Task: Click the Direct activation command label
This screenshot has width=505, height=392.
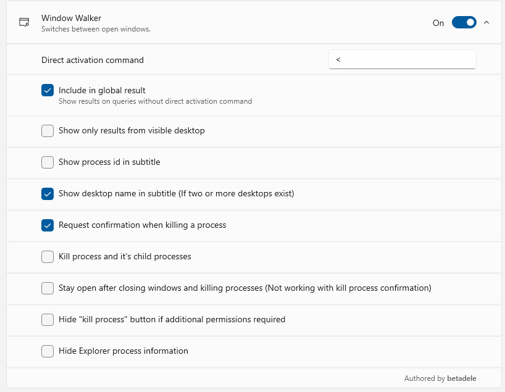Action: click(x=92, y=60)
